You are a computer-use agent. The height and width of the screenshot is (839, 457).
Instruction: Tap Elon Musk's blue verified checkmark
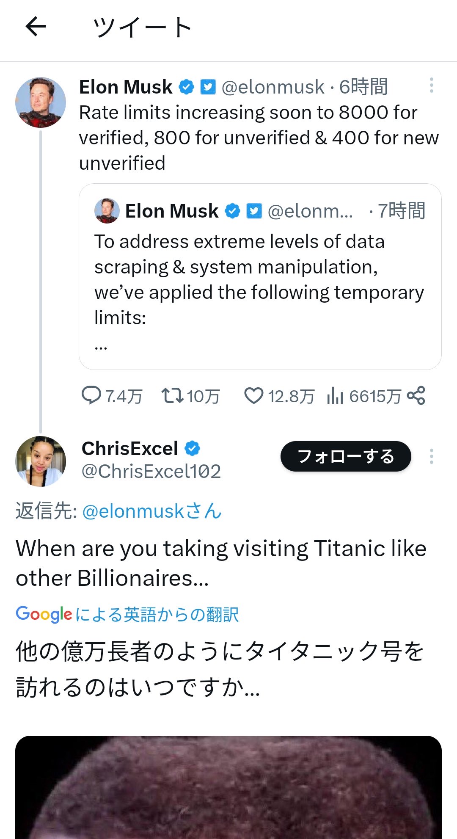click(186, 87)
